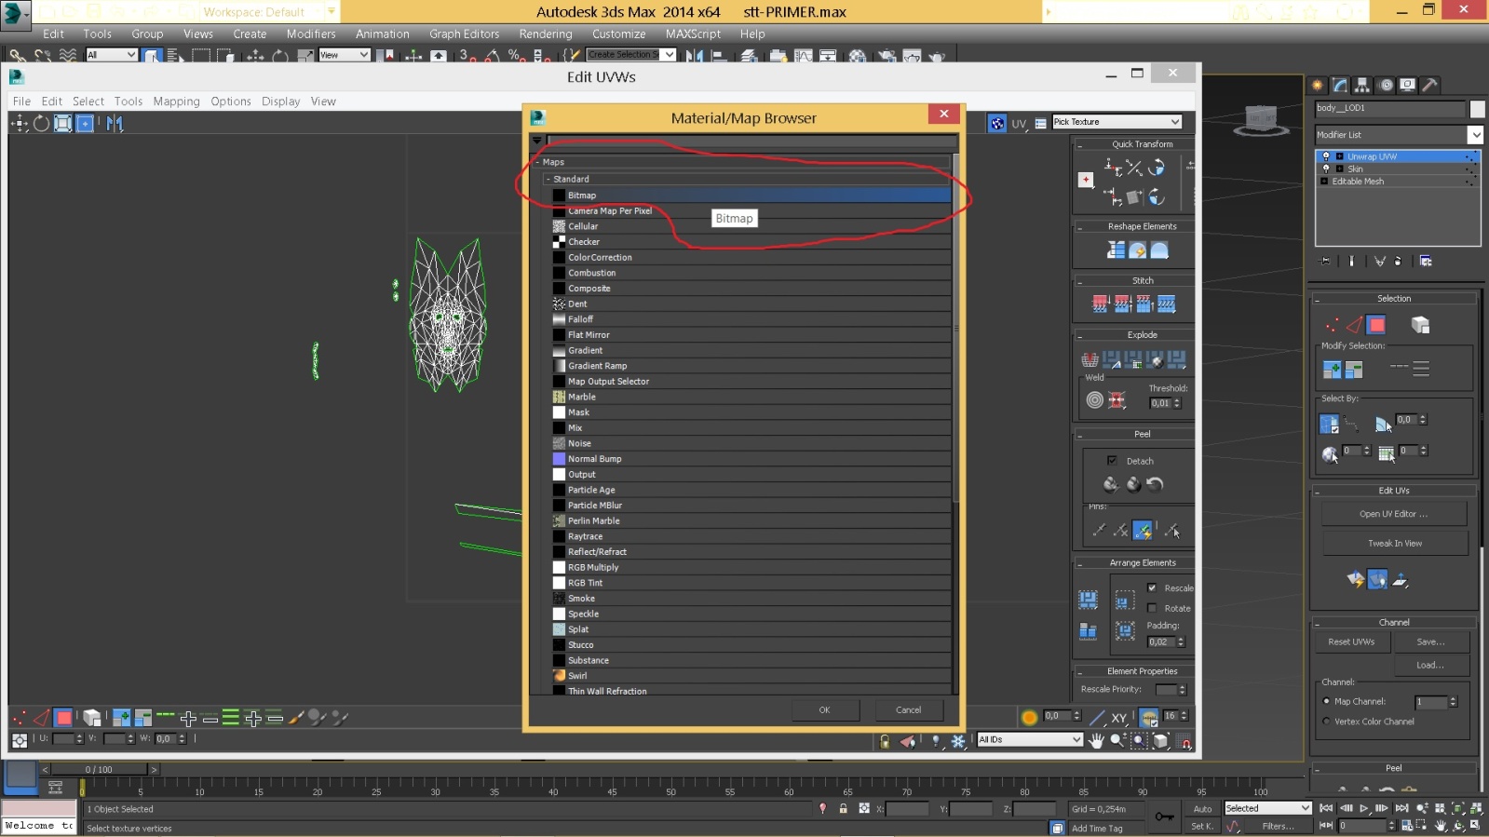Enable the Rotate checkbox in Arrange Elements
This screenshot has height=837, width=1489.
(1152, 608)
